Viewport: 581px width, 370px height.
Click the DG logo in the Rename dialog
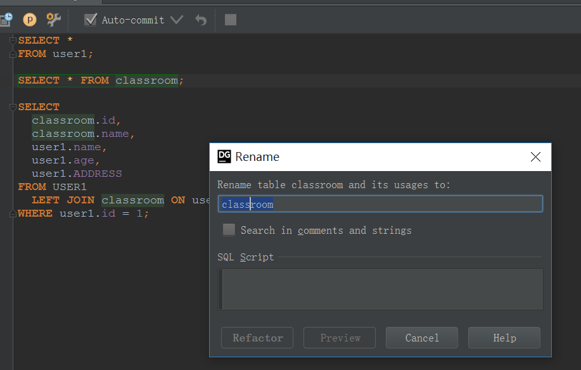tap(223, 156)
